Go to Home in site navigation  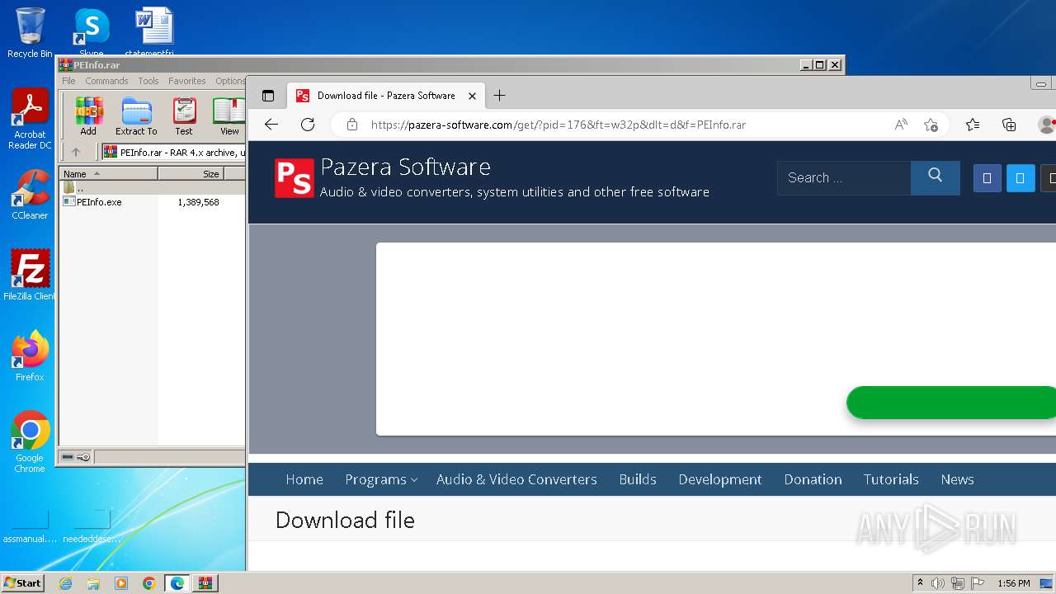304,479
